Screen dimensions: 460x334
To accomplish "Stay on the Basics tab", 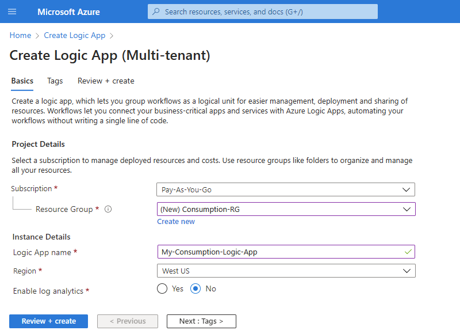I will coord(22,81).
